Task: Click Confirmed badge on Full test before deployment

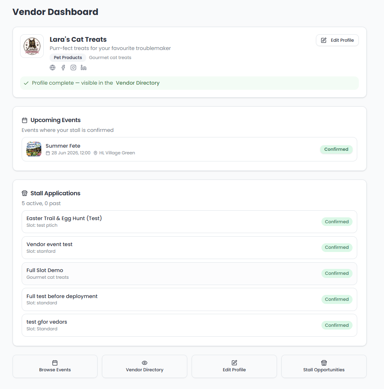Action: [x=337, y=299]
